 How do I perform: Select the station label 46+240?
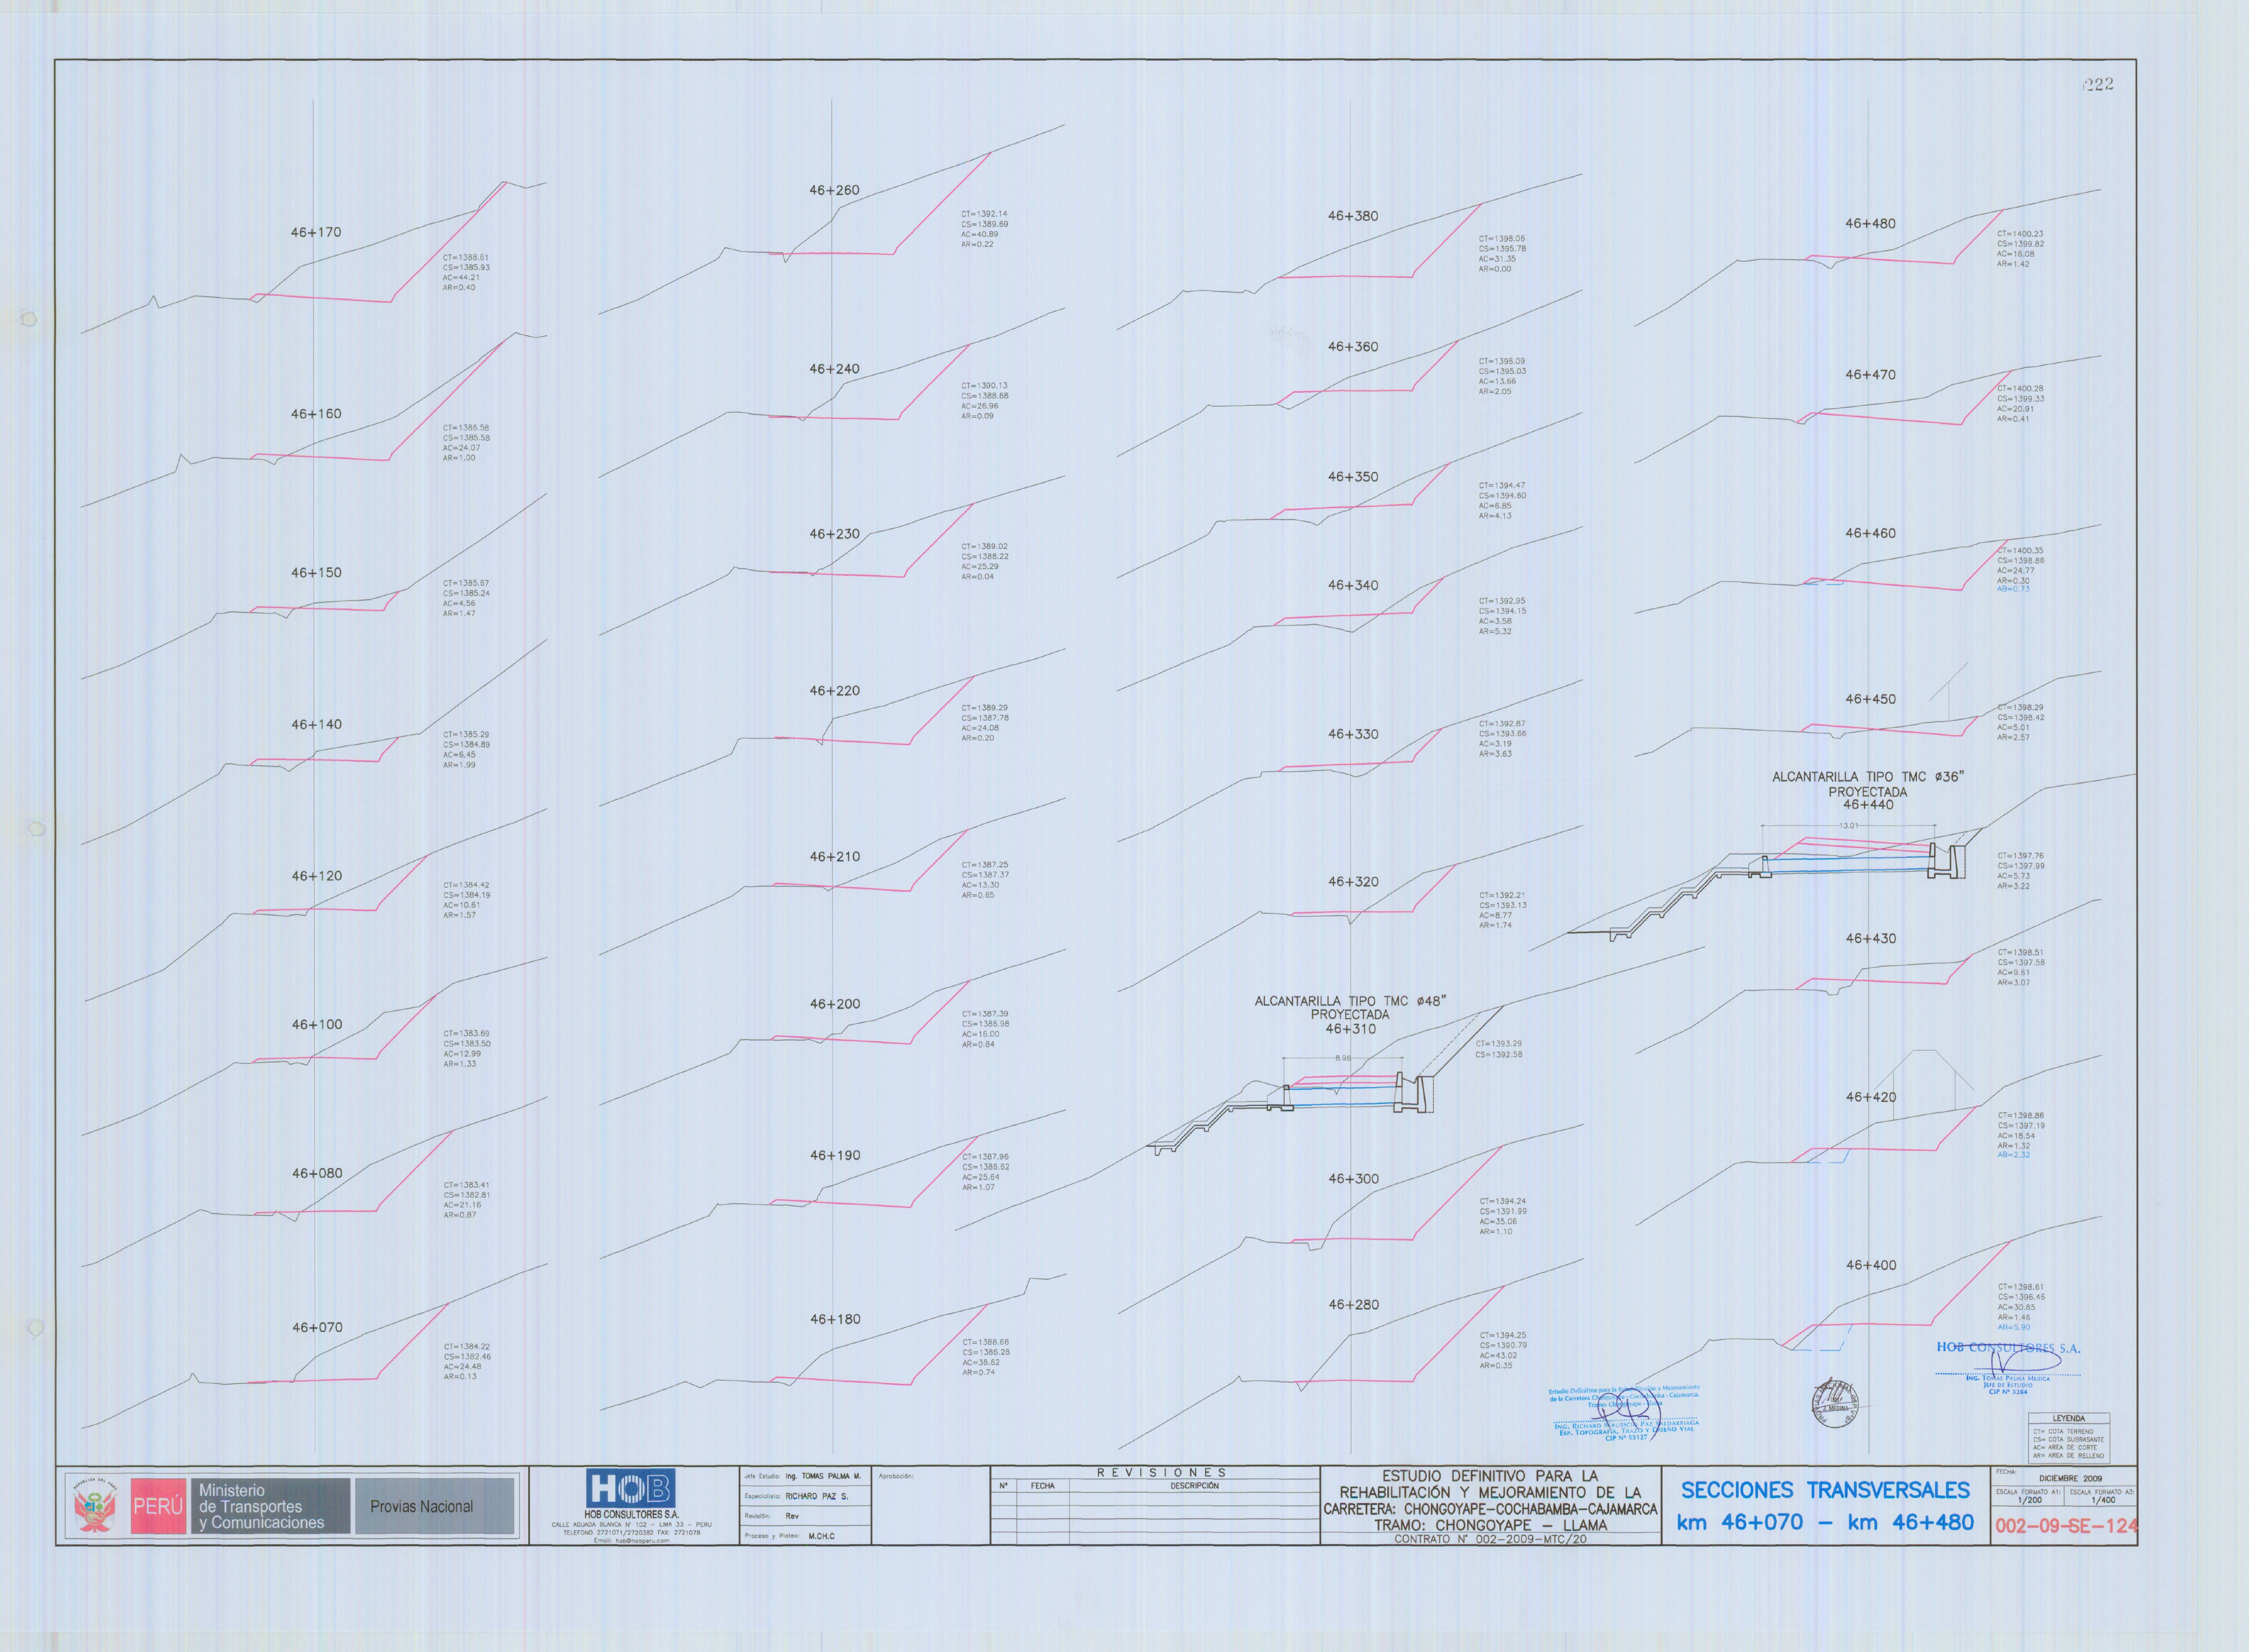[834, 369]
